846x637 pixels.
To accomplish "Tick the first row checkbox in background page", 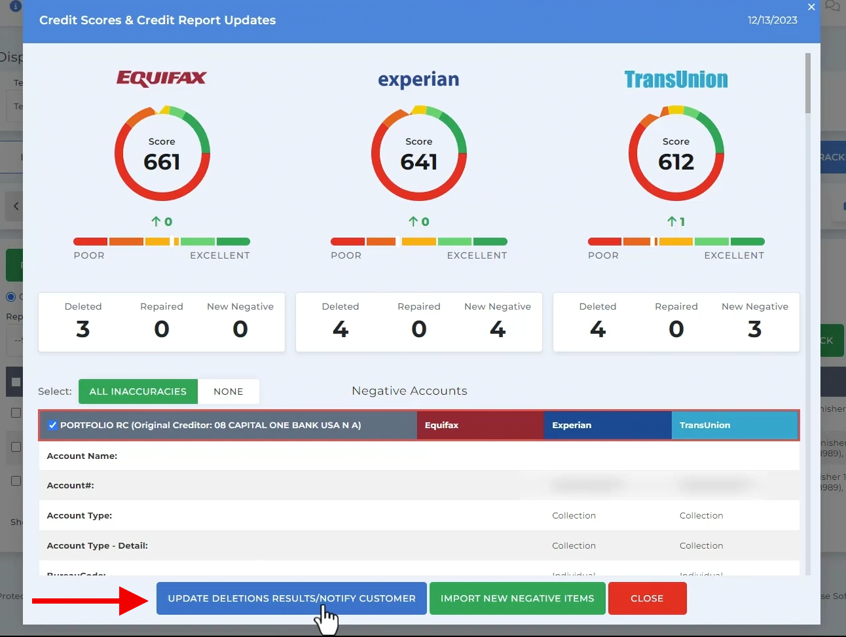I will click(16, 413).
